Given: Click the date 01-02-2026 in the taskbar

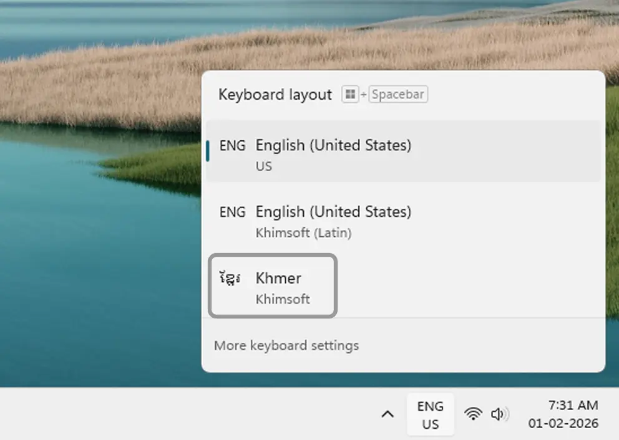Looking at the screenshot, I should pyautogui.click(x=563, y=423).
